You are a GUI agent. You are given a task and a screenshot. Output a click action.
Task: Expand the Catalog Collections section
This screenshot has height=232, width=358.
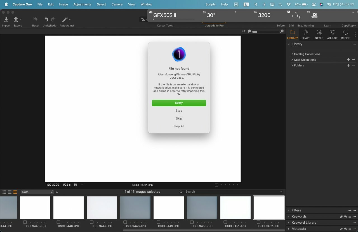[292, 54]
